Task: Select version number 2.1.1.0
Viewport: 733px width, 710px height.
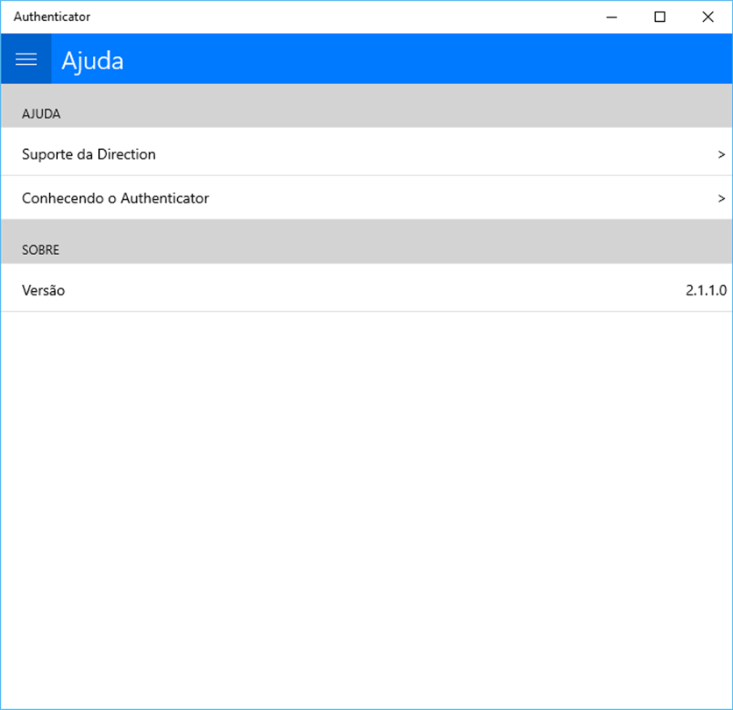Action: [x=706, y=290]
